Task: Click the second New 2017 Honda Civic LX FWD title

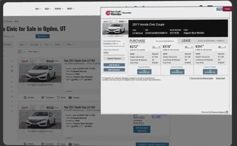Action: (x=80, y=107)
